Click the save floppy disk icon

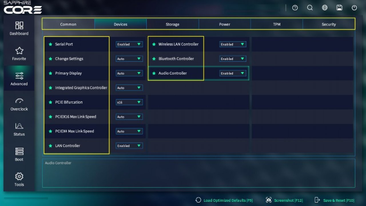click(x=339, y=8)
